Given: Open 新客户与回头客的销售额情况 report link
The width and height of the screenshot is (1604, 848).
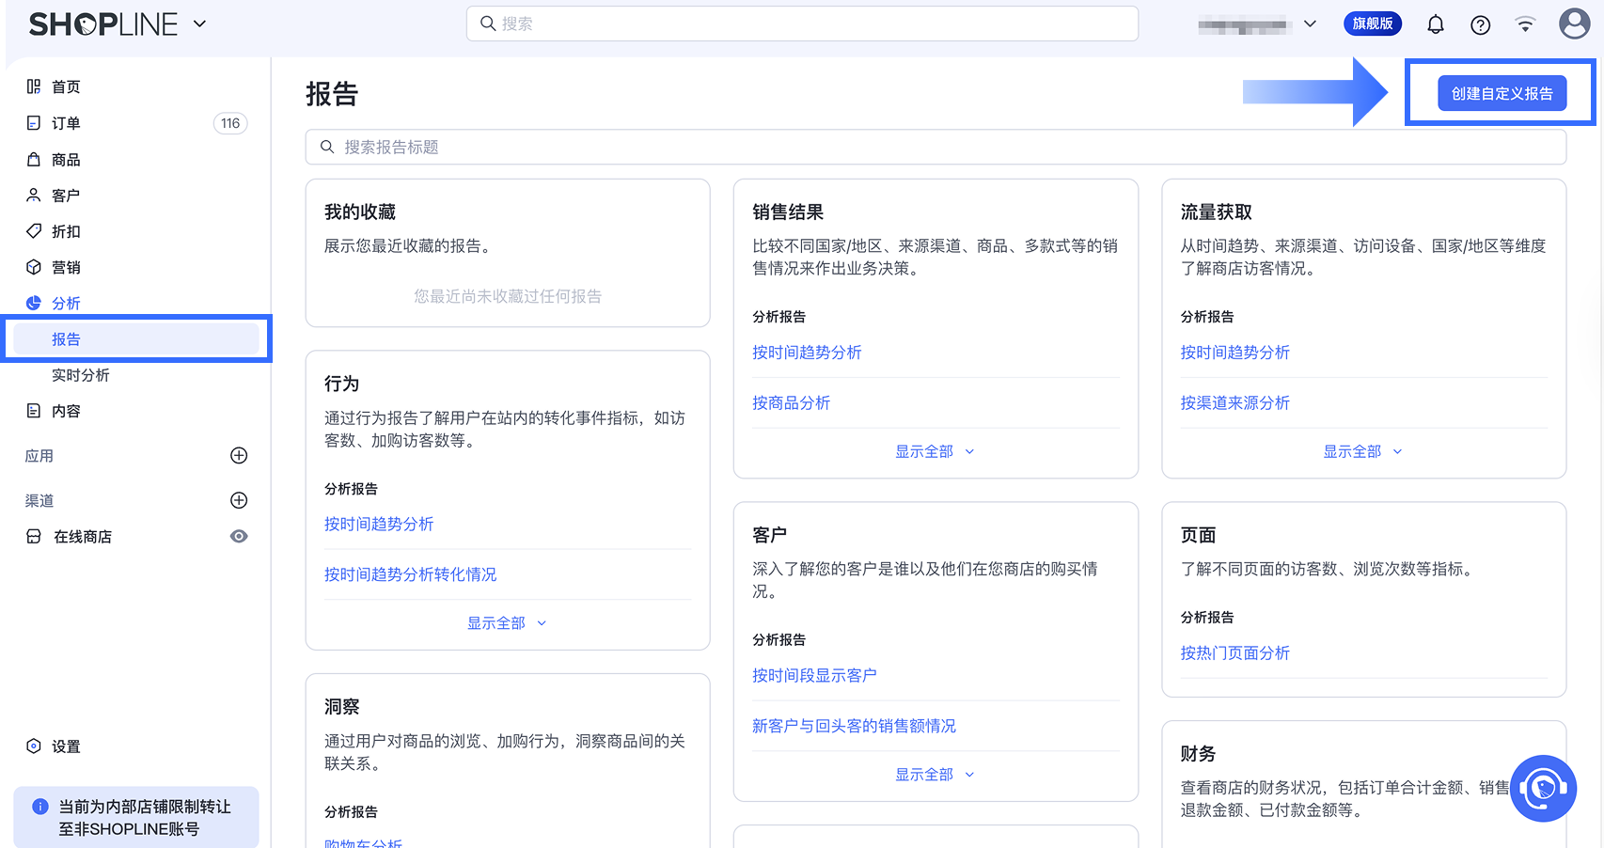Looking at the screenshot, I should 854,726.
